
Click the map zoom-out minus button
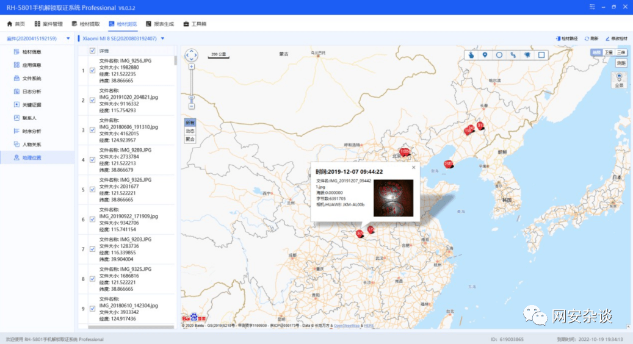(191, 107)
